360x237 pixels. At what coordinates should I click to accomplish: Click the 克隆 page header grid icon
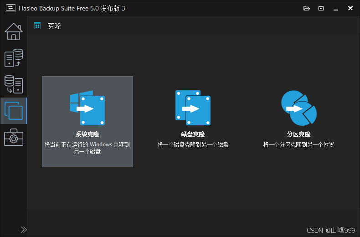(37, 26)
